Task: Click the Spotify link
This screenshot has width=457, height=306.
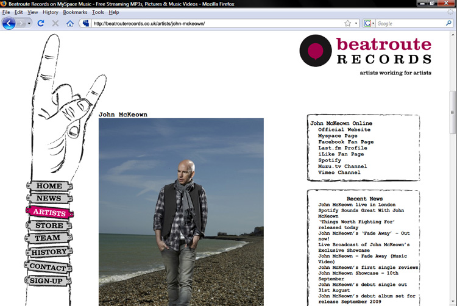Action: (330, 160)
